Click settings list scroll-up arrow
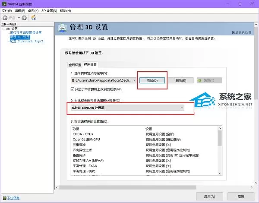259x203 pixels. pos(220,128)
